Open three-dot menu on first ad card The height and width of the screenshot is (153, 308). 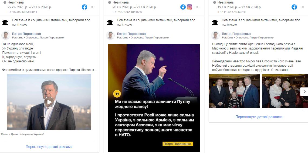pos(93,7)
